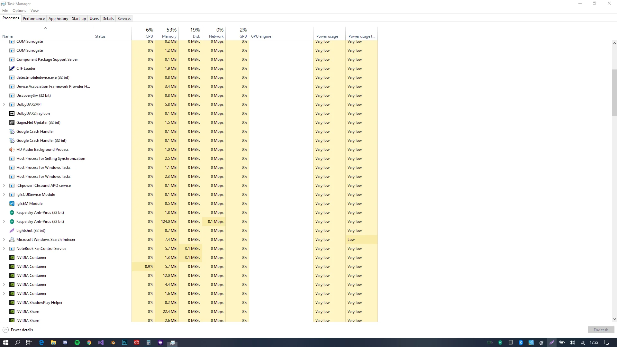Click the HD Audio Background Process speaker icon

click(x=12, y=150)
